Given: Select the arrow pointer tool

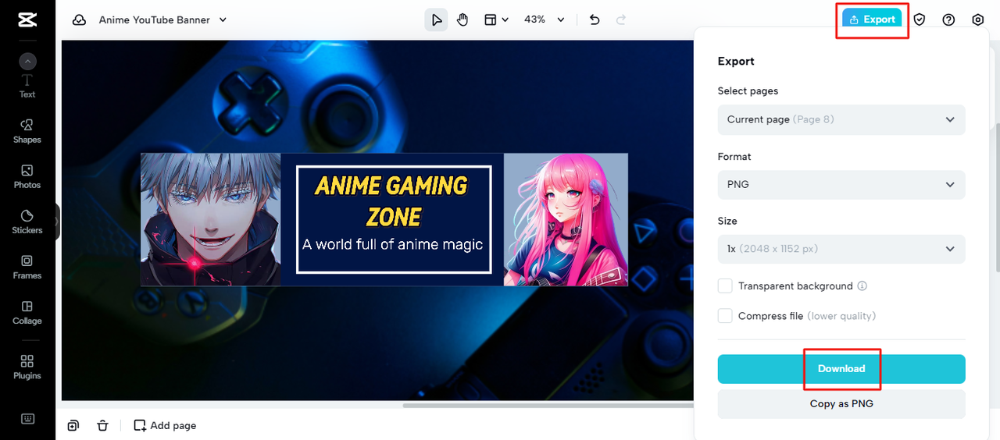Looking at the screenshot, I should (436, 20).
